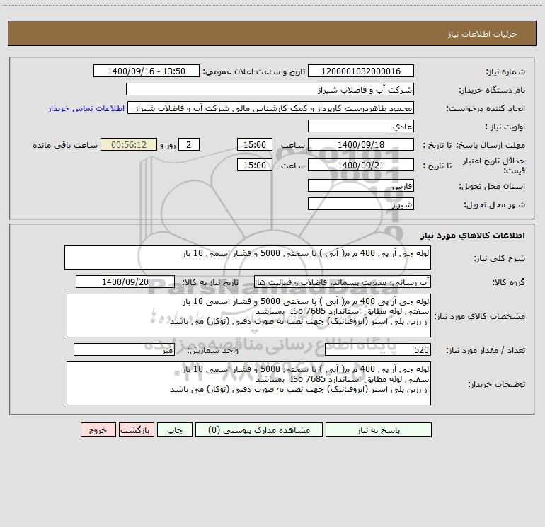
Task: Click the unit field متر
Action: [x=124, y=350]
